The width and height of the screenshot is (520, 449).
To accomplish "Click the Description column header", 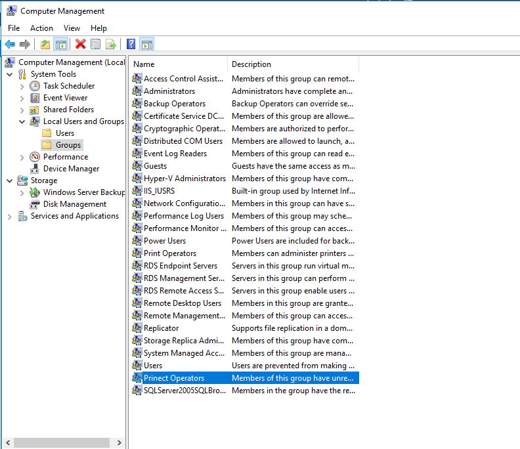I will coord(292,64).
